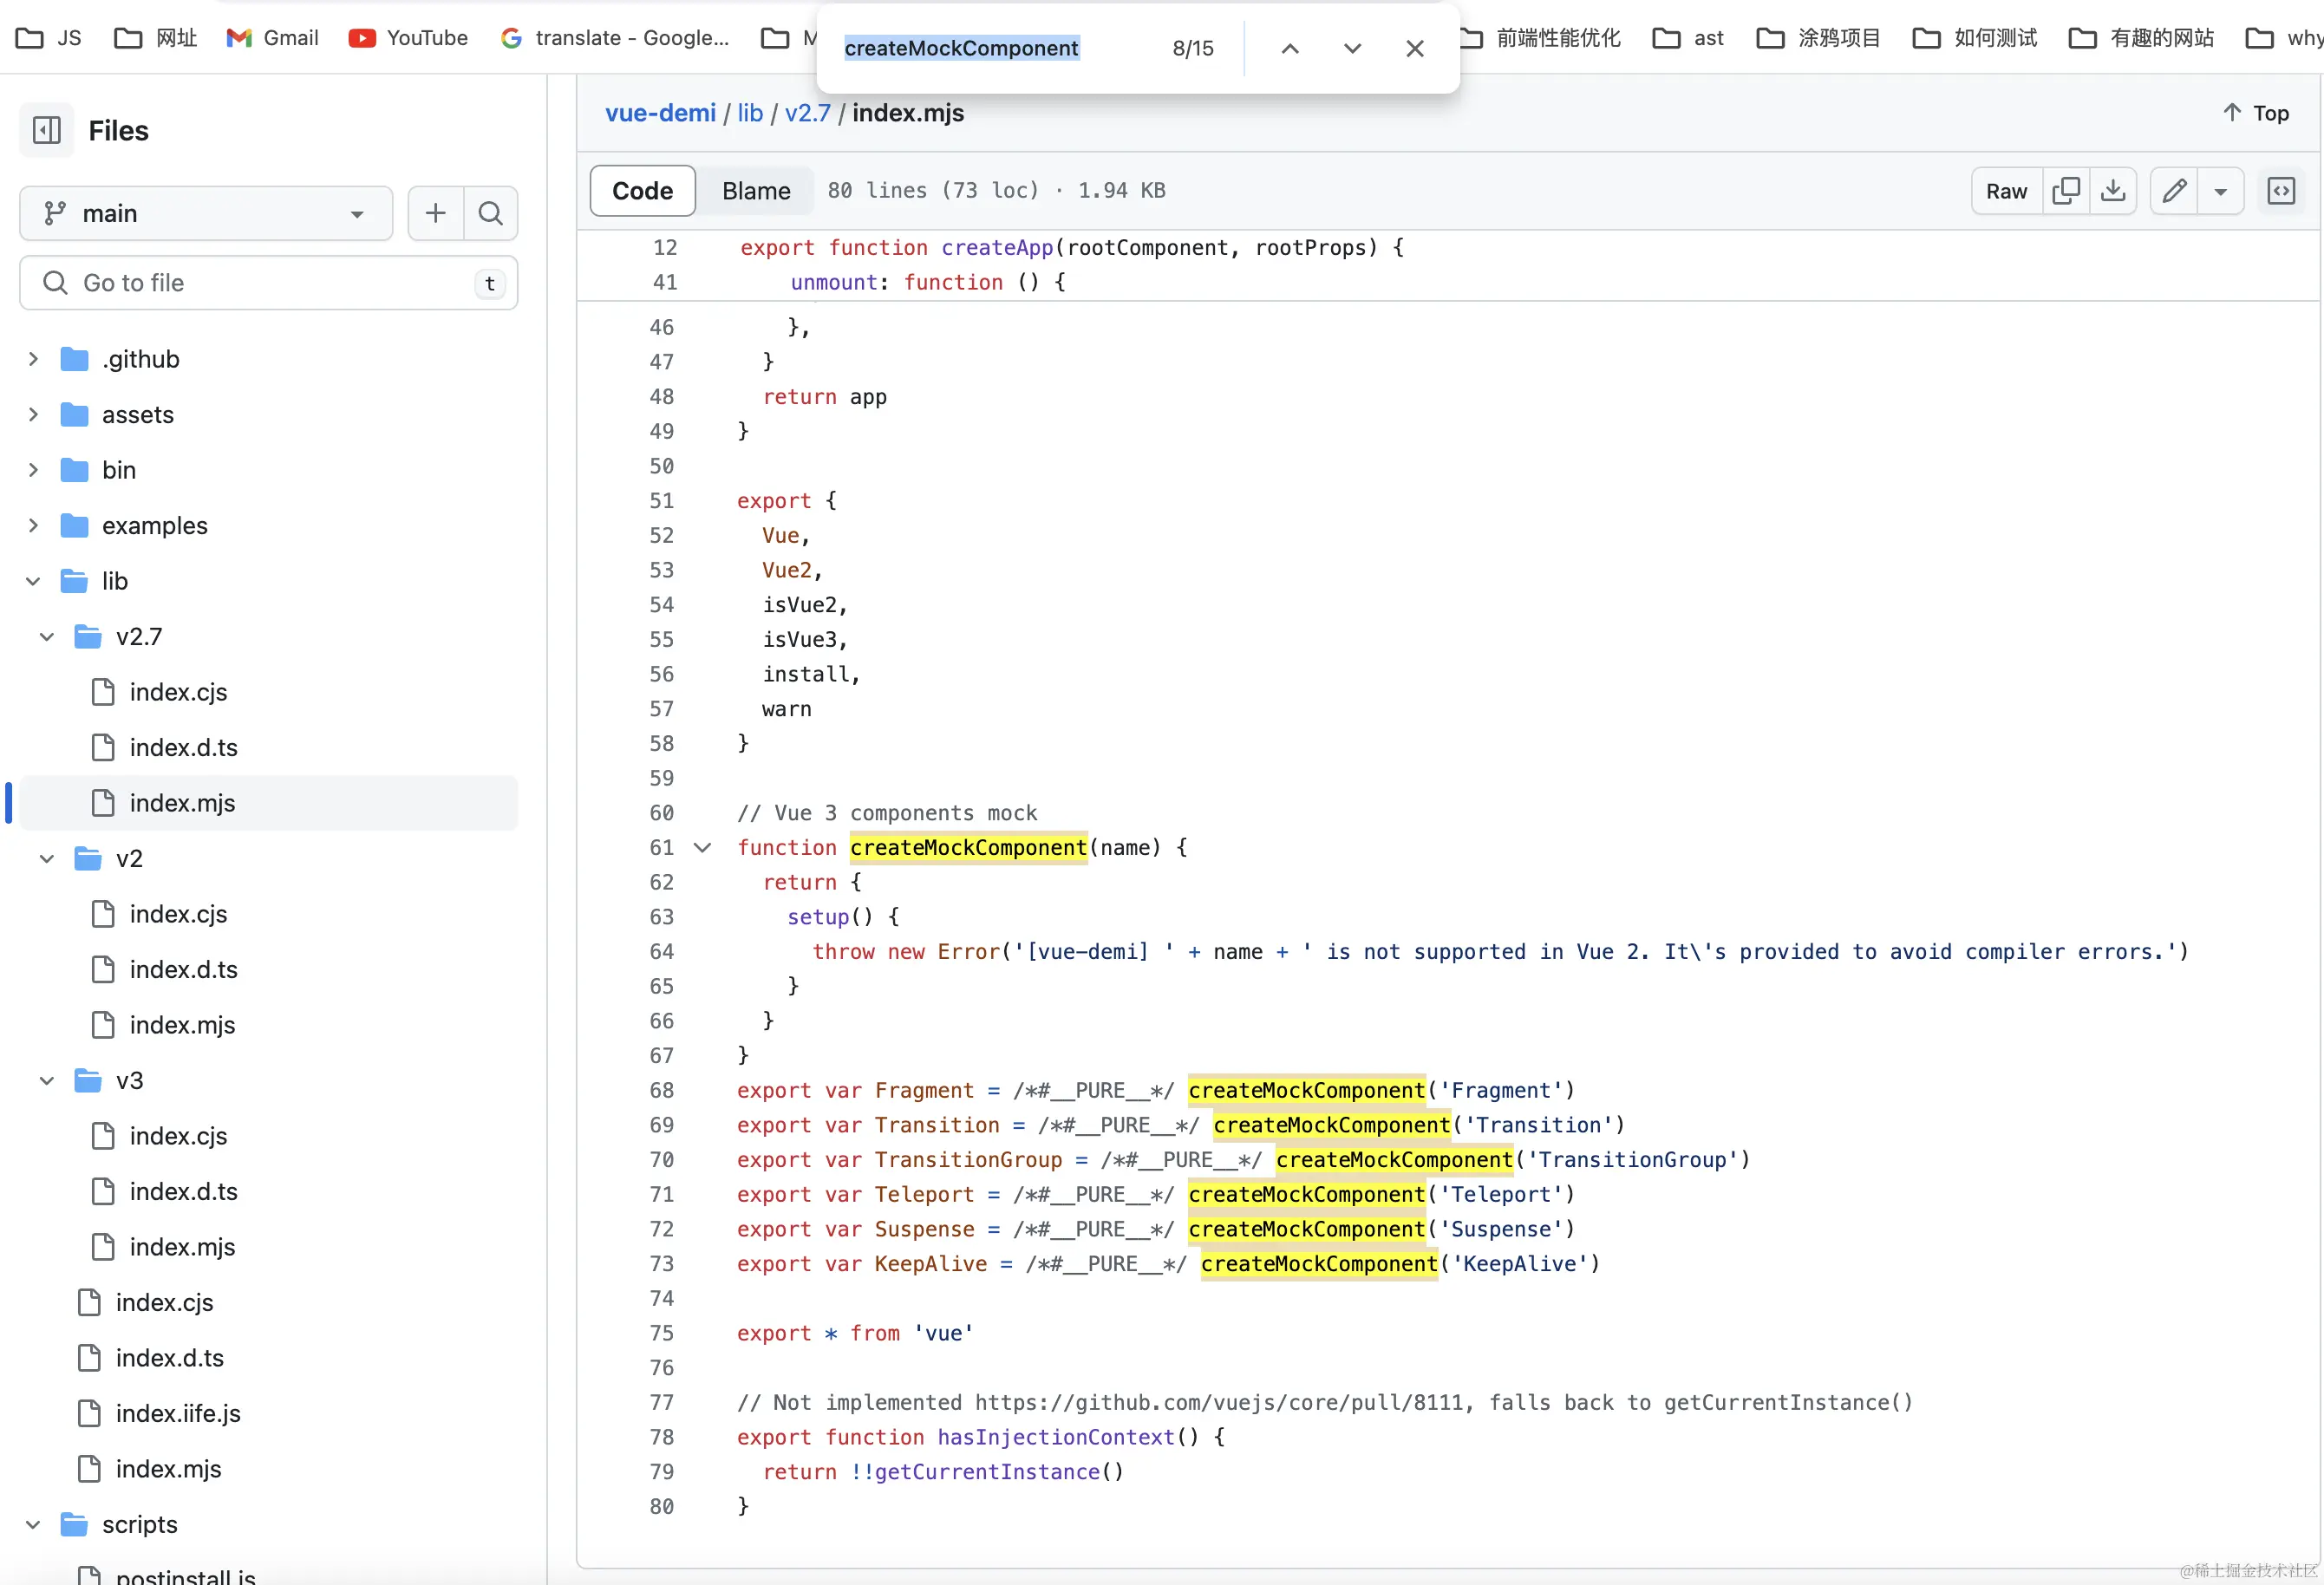Open the file search magnifier icon
This screenshot has width=2324, height=1585.
[x=490, y=213]
